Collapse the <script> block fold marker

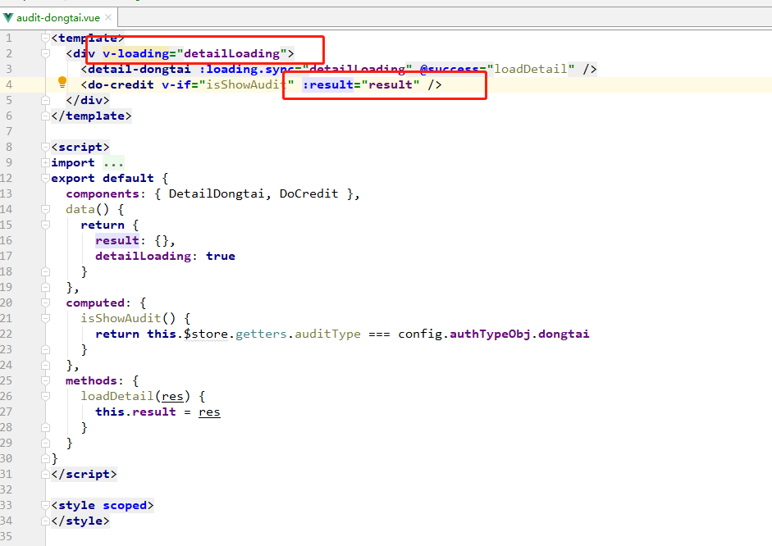45,147
